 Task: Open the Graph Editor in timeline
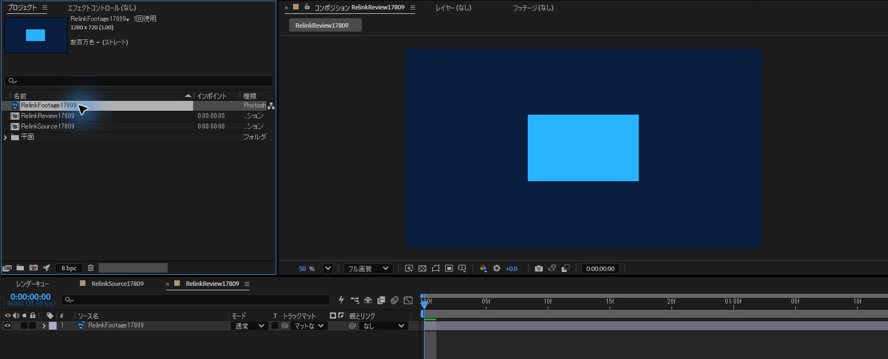coord(408,300)
